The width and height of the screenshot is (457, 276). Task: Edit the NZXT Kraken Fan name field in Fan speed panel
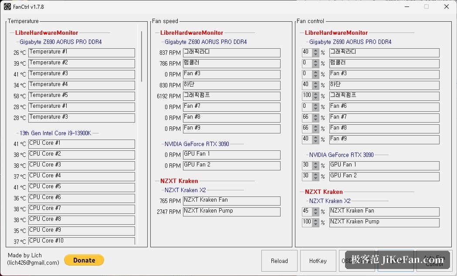232,201
